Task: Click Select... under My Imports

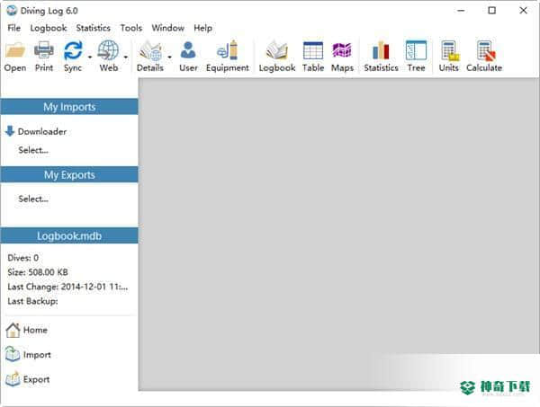Action: [33, 150]
